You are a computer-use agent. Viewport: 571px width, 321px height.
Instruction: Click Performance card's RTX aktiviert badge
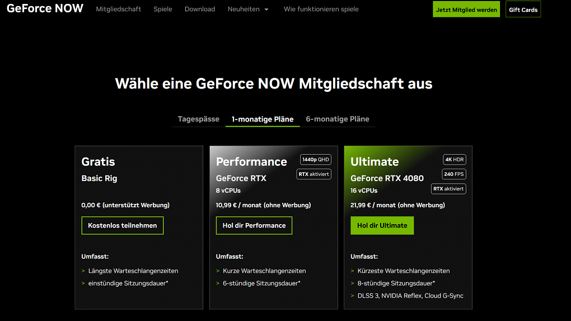[313, 174]
